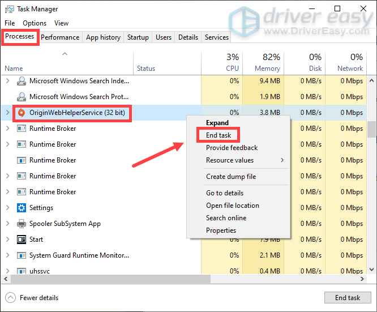Viewport: 377px width, 312px height.
Task: Click the Task Manager title bar icon
Action: (10, 9)
